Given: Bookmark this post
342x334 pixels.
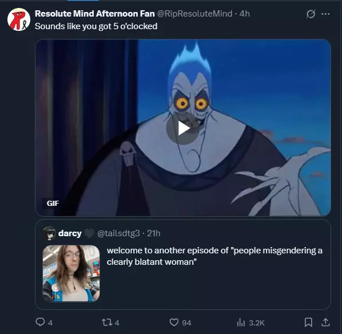Looking at the screenshot, I should point(308,322).
